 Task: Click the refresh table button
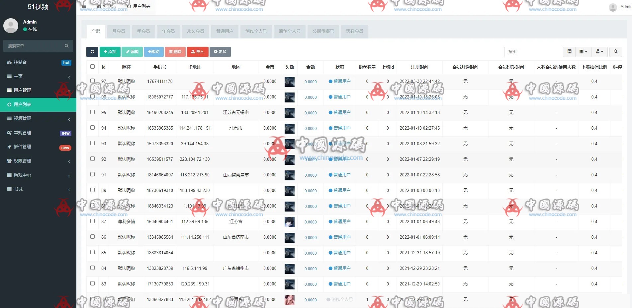click(92, 52)
